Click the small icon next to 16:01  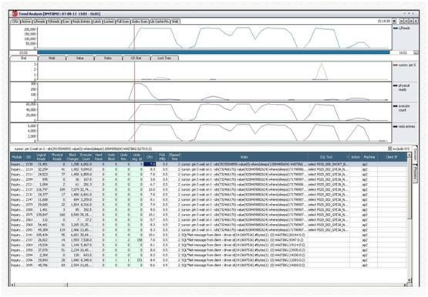416,52
